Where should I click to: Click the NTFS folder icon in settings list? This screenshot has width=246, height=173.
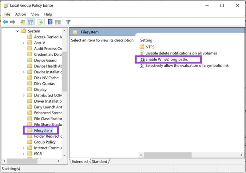click(x=142, y=47)
